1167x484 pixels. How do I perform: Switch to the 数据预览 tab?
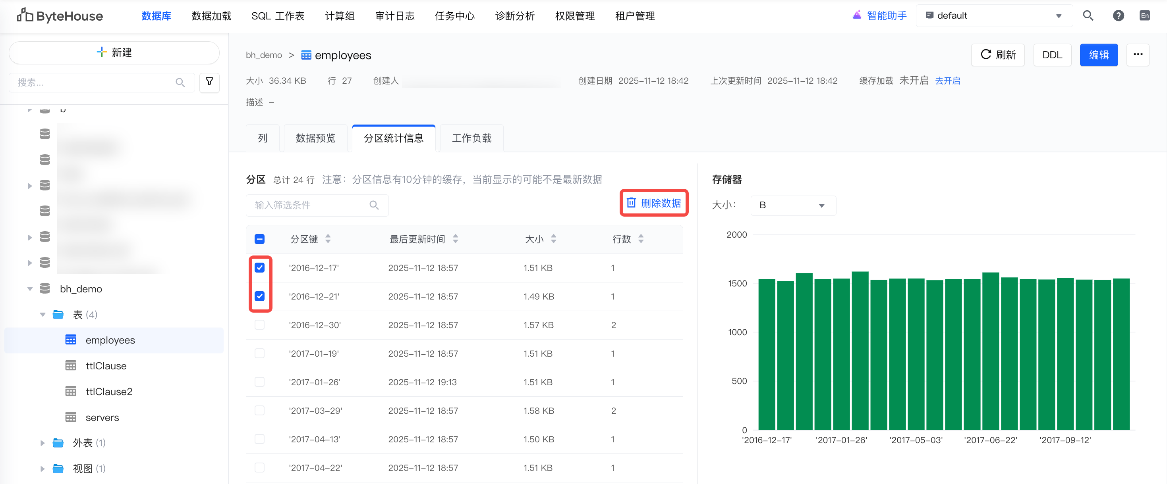point(315,138)
